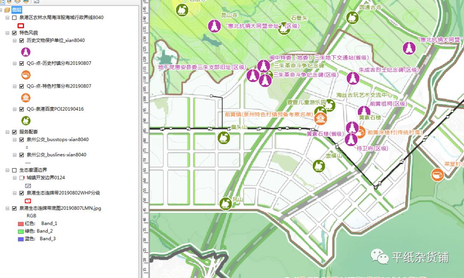The width and height of the screenshot is (464, 278).
Task: Click the RGB label under raster layer
Action: pos(31,216)
